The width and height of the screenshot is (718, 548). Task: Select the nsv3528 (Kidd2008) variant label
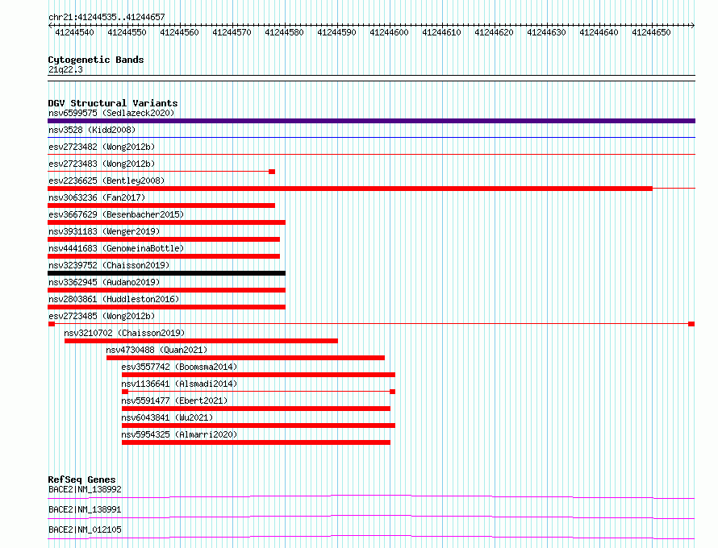[92, 130]
